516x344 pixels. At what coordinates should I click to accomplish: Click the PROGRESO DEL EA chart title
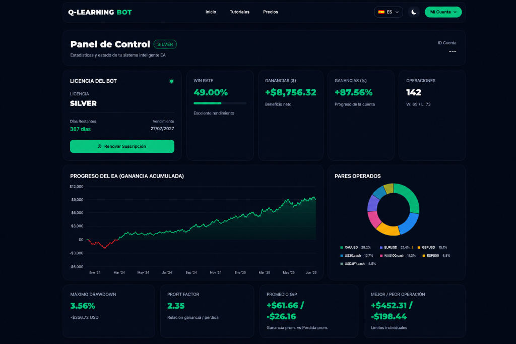pos(126,176)
